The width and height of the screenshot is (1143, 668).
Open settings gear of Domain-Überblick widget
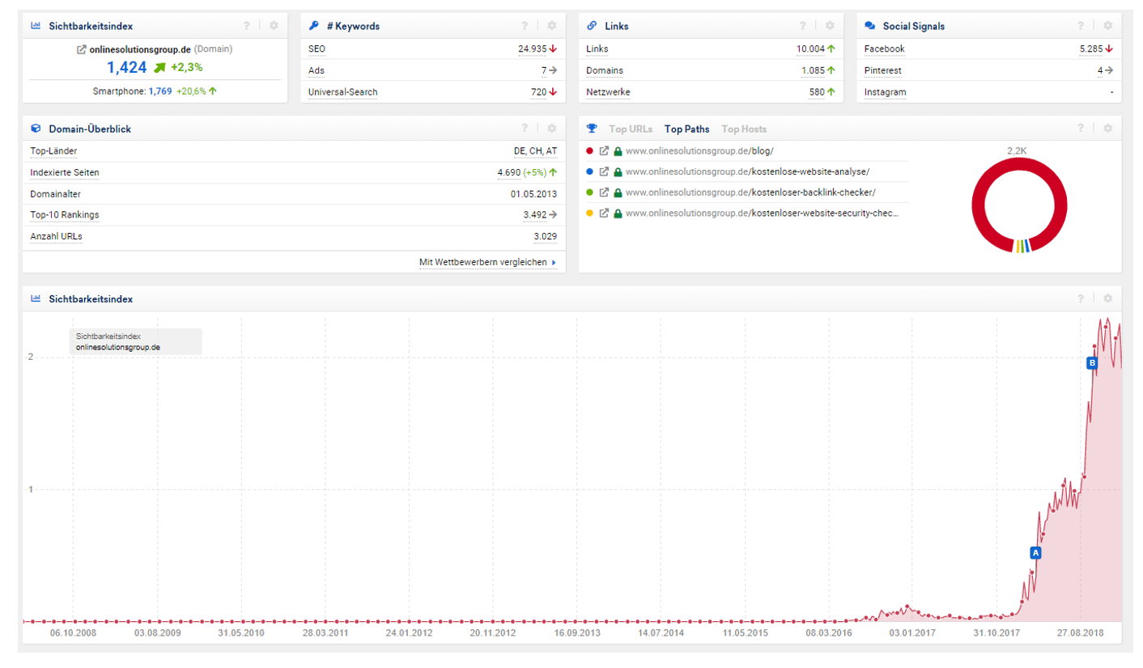[551, 128]
